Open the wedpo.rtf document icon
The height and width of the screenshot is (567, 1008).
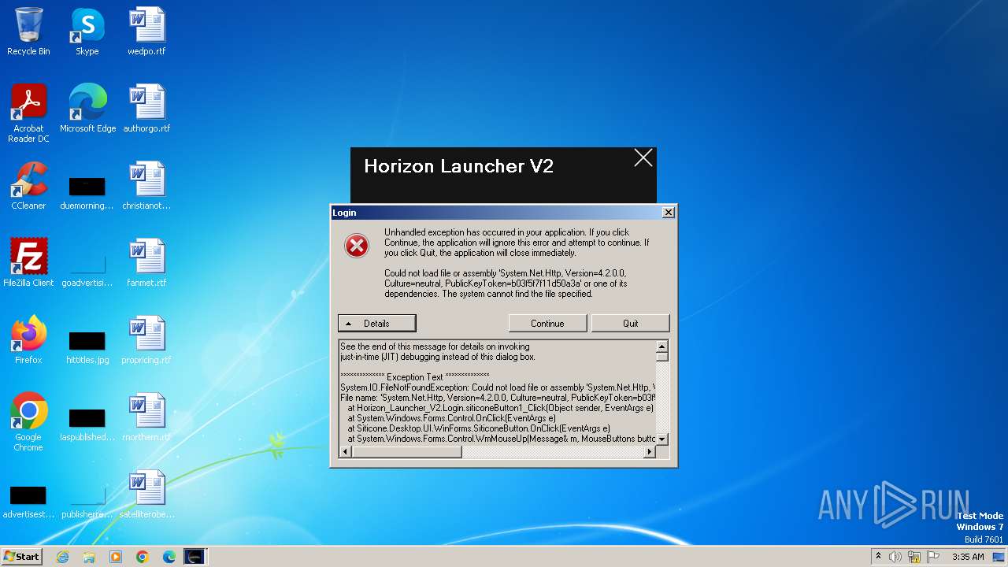click(146, 31)
